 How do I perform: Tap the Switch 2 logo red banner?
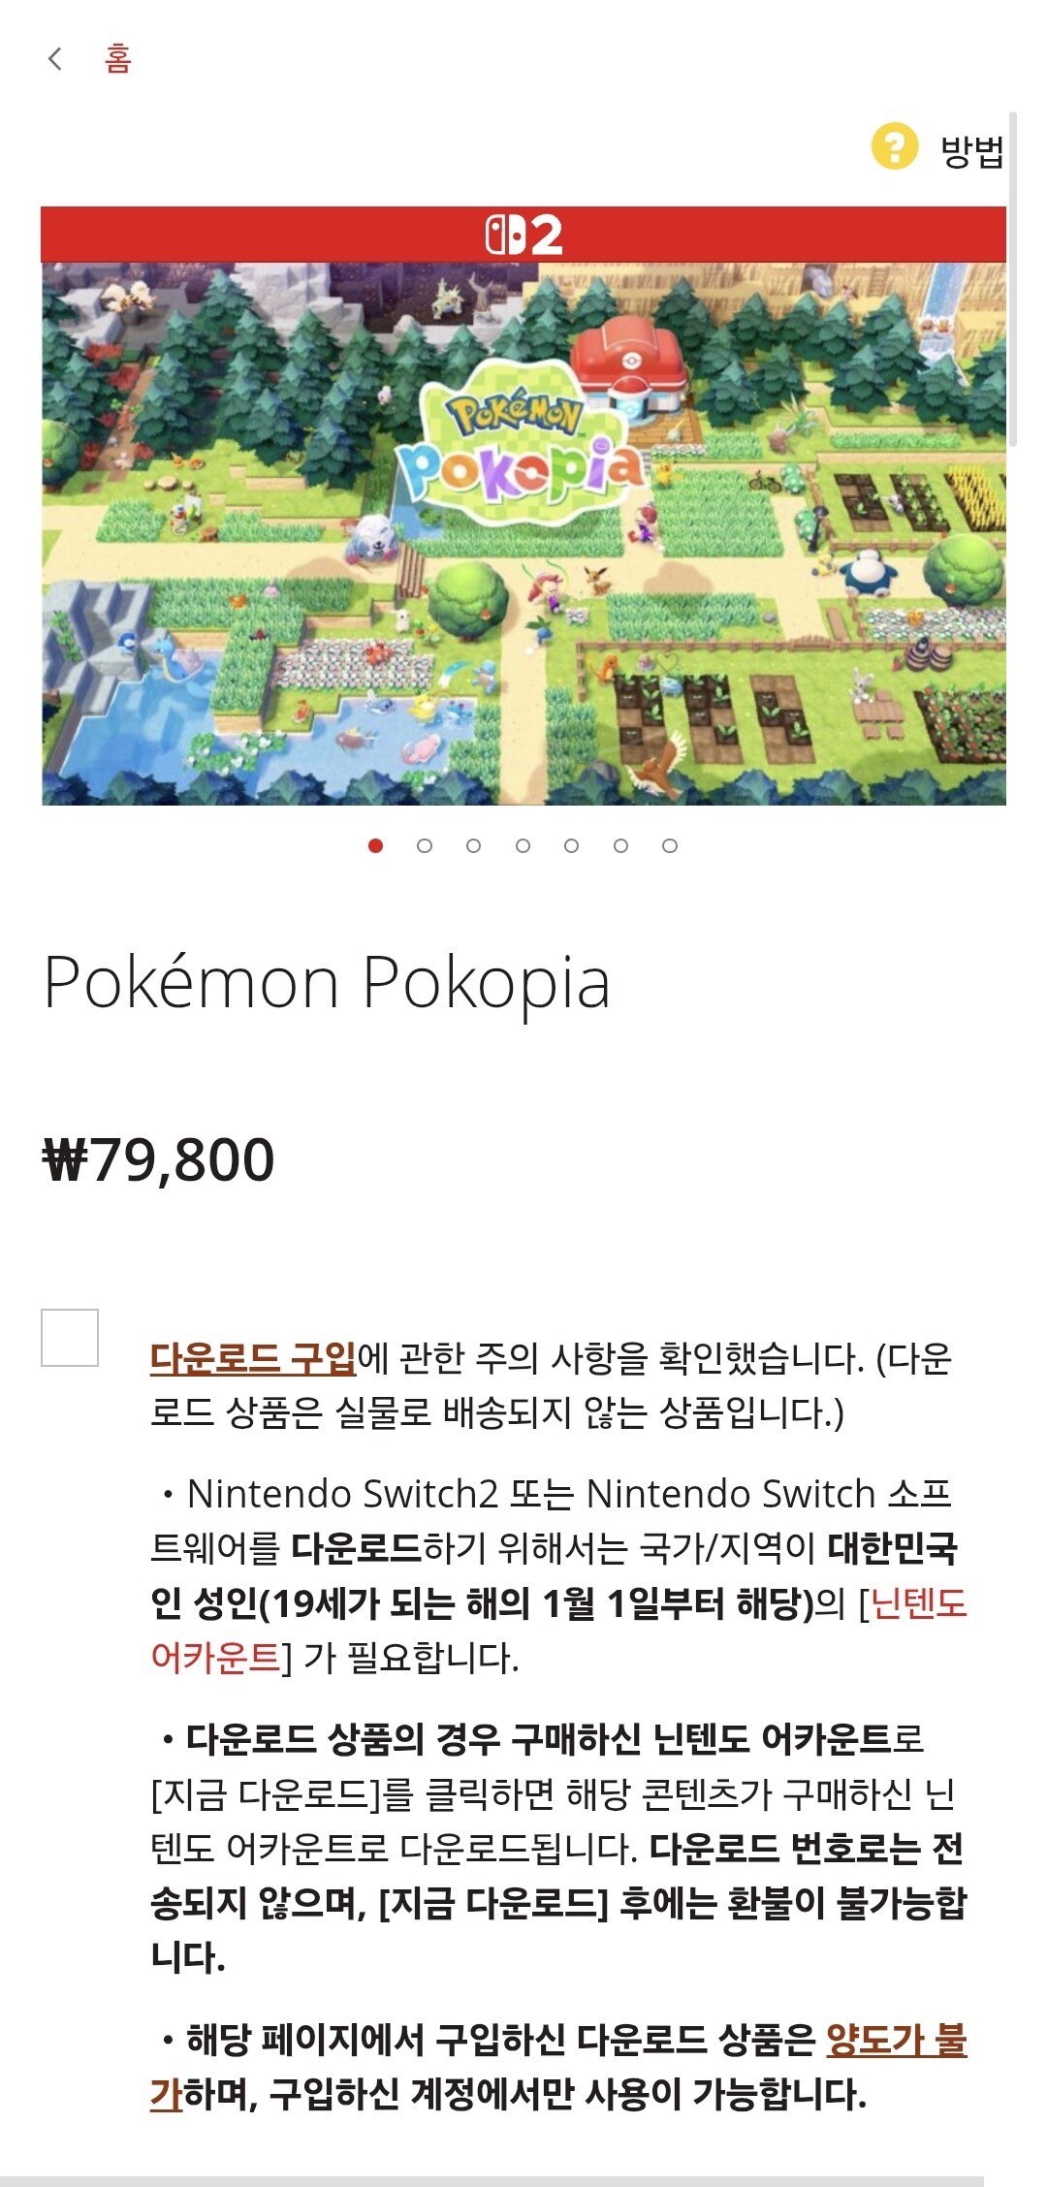coord(523,235)
